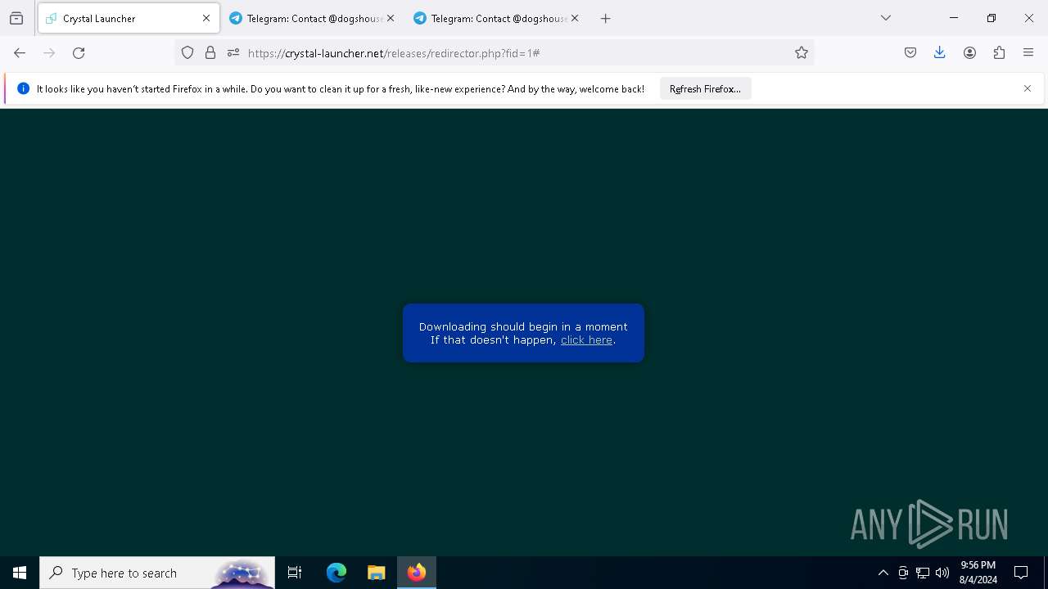The image size is (1048, 589).
Task: Open volume control in tray
Action: pyautogui.click(x=942, y=573)
